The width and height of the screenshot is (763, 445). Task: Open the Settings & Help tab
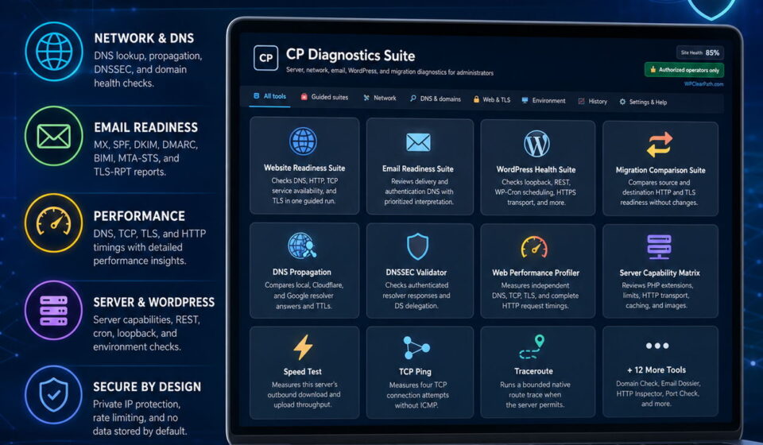643,103
